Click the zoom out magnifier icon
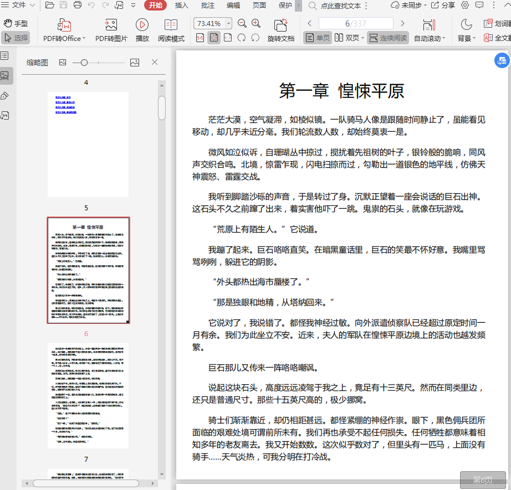Screen dimensions: 511x490 click(242, 24)
